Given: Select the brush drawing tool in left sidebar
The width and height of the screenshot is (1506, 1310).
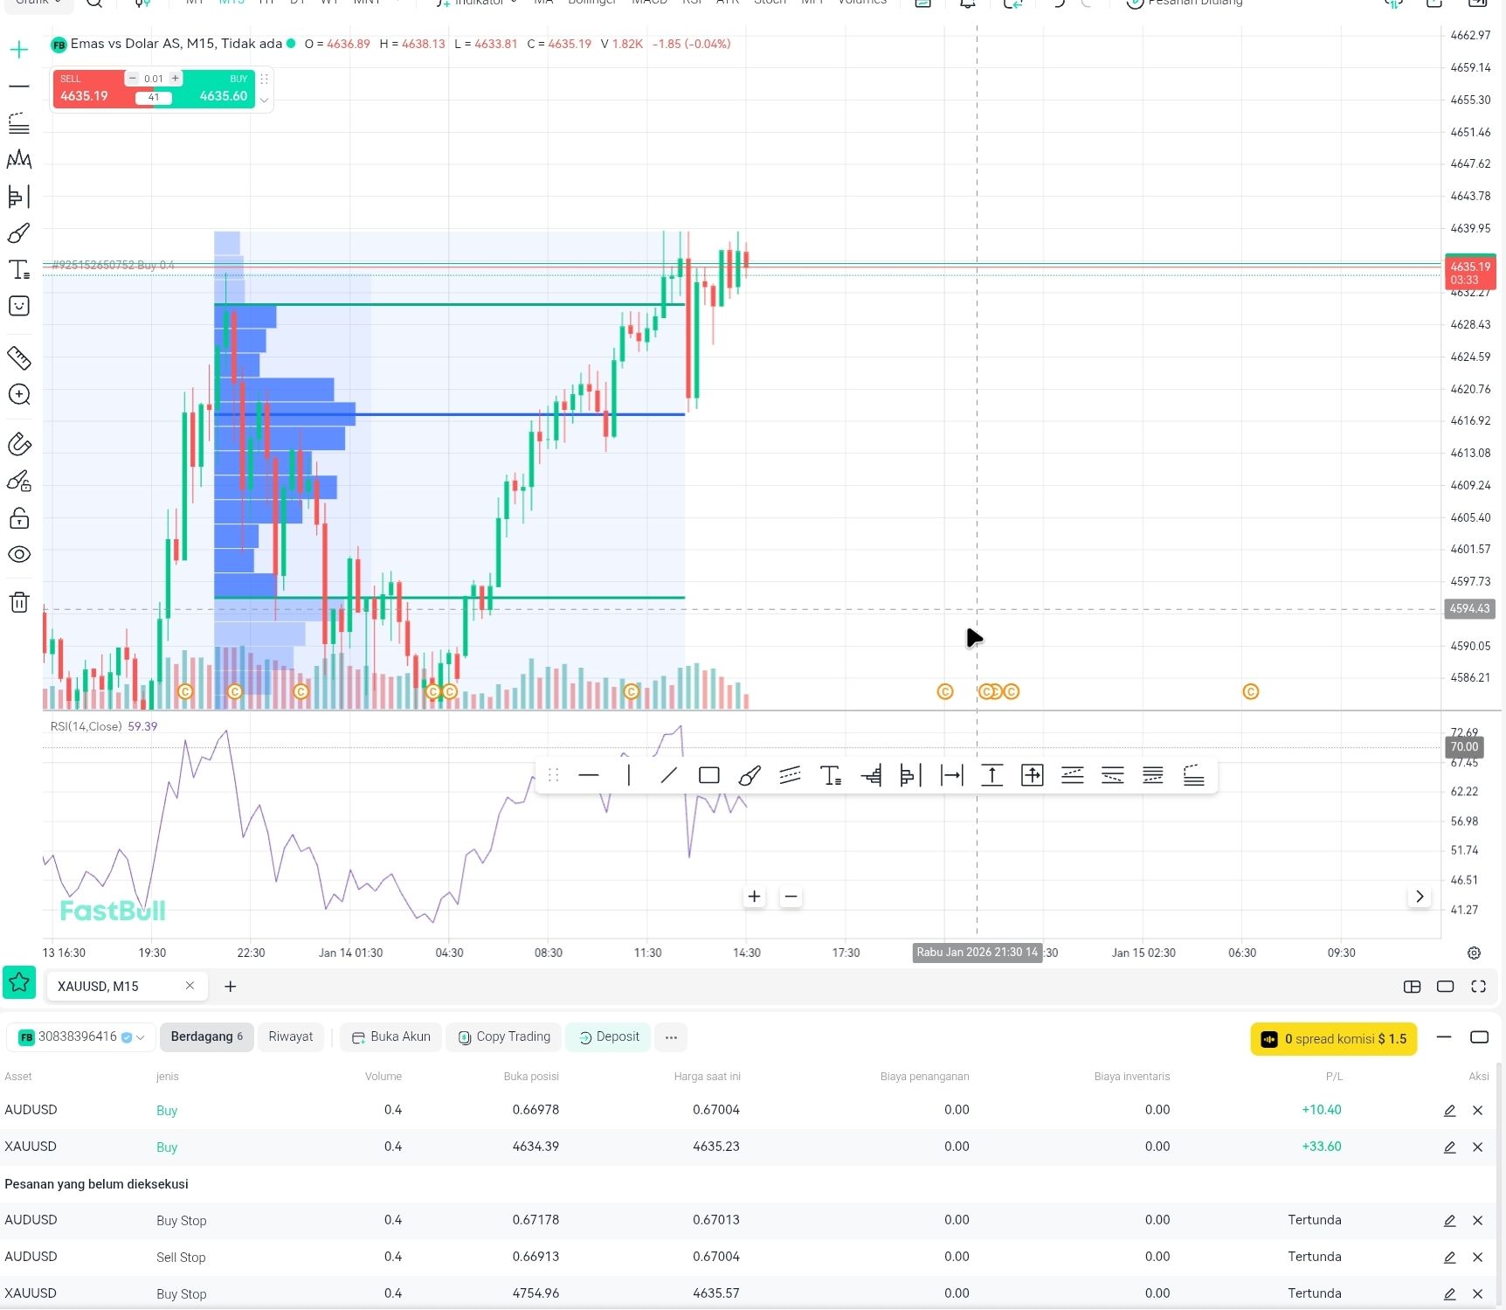Looking at the screenshot, I should point(18,233).
